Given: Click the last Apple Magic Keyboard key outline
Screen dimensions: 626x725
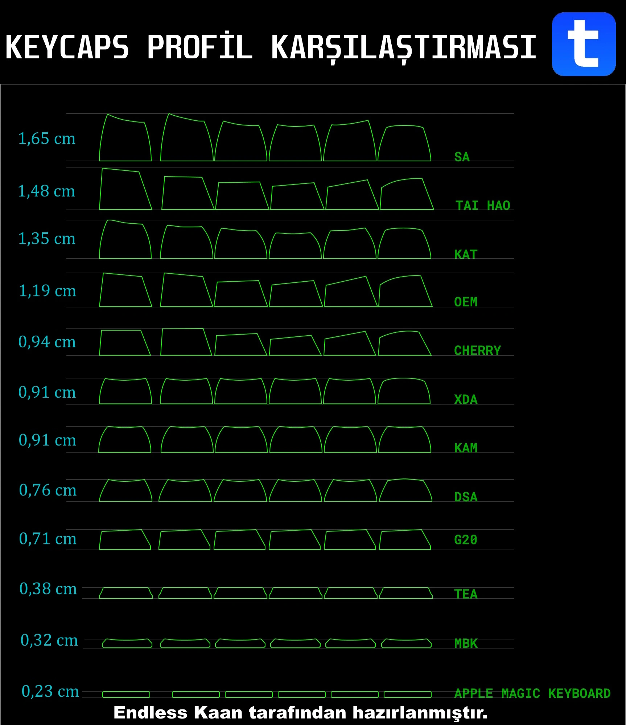Looking at the screenshot, I should tap(408, 695).
